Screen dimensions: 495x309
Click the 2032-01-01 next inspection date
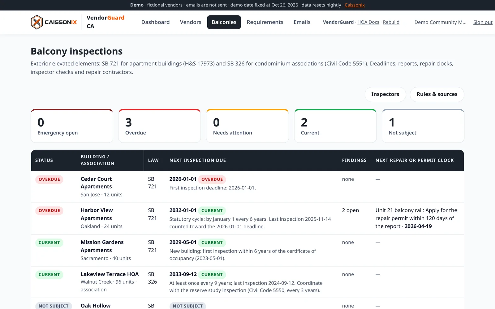(x=183, y=210)
